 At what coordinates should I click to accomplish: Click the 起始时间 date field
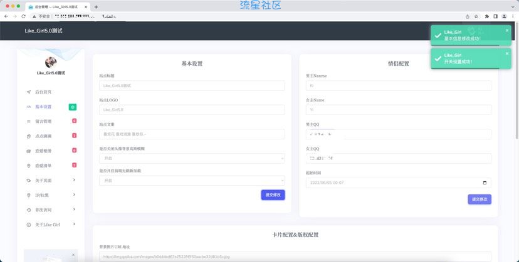pos(399,183)
